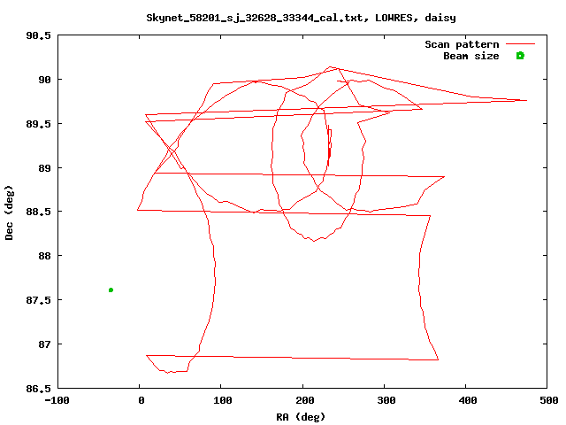The height and width of the screenshot is (425, 566).
Task: Click the x-axis value 200
Action: pyautogui.click(x=304, y=400)
